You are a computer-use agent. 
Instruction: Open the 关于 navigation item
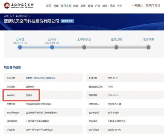(x=119, y=6)
